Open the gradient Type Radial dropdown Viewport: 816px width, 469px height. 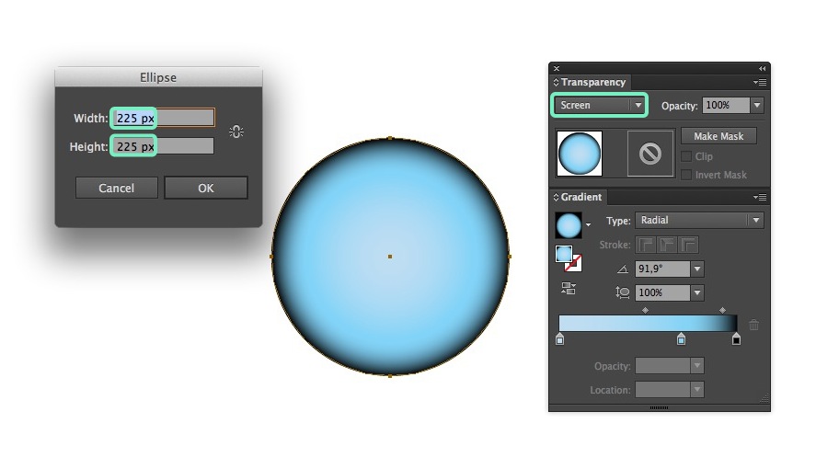pos(699,221)
